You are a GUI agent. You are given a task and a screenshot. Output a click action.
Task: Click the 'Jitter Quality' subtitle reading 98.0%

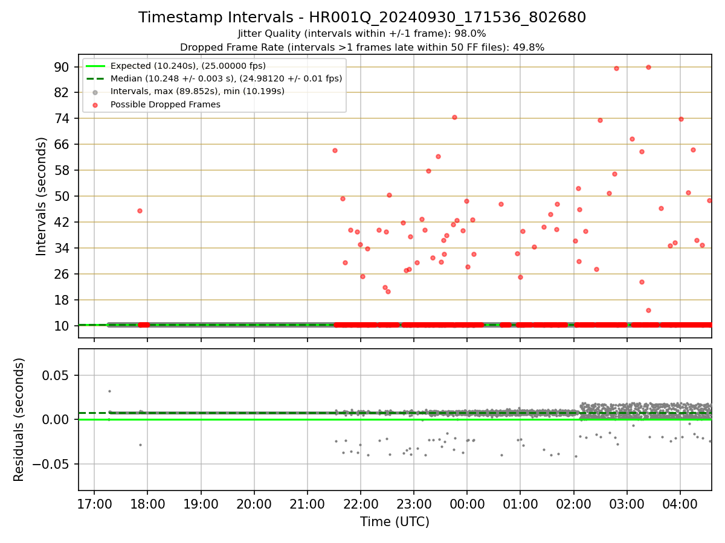point(362,34)
